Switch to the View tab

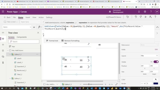pyautogui.click(x=34, y=17)
